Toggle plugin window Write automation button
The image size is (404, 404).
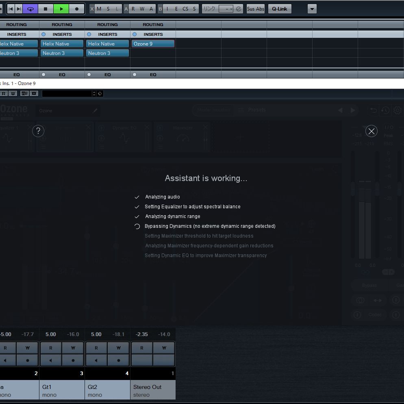[13, 94]
